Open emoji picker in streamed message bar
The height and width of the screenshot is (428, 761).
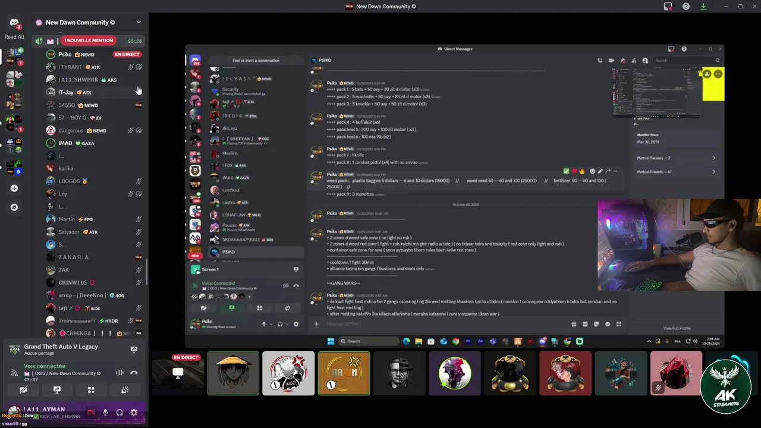(608, 324)
